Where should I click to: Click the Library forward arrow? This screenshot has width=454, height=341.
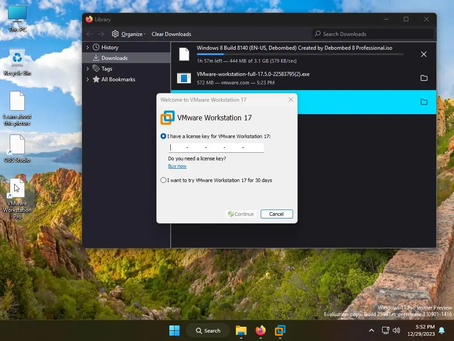[101, 34]
